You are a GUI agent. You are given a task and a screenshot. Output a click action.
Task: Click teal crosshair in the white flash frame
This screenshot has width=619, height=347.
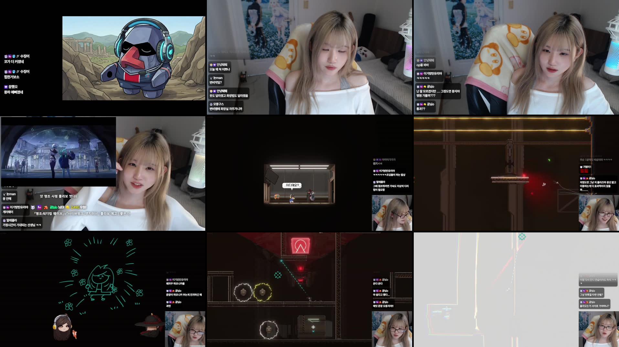click(x=522, y=237)
